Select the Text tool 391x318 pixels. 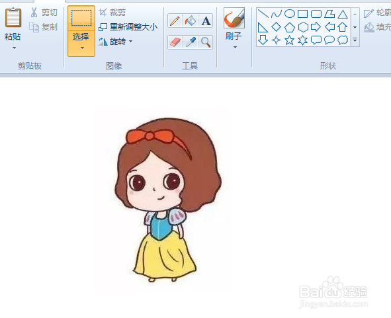[206, 20]
